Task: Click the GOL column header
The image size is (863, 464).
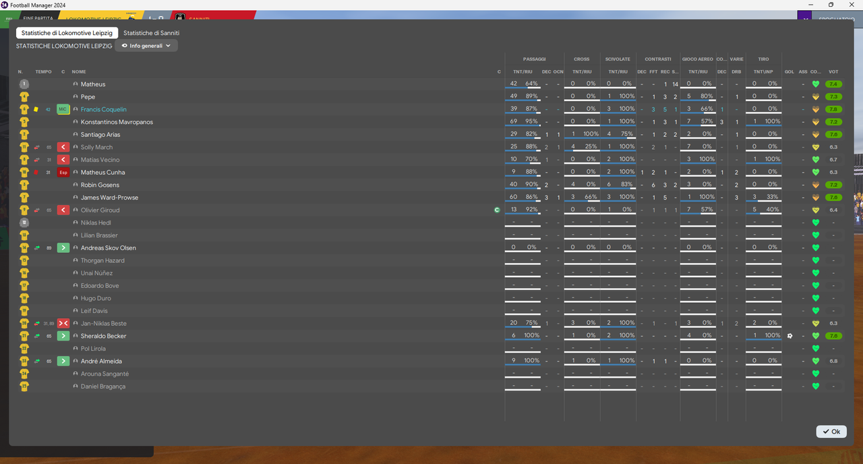Action: click(789, 71)
